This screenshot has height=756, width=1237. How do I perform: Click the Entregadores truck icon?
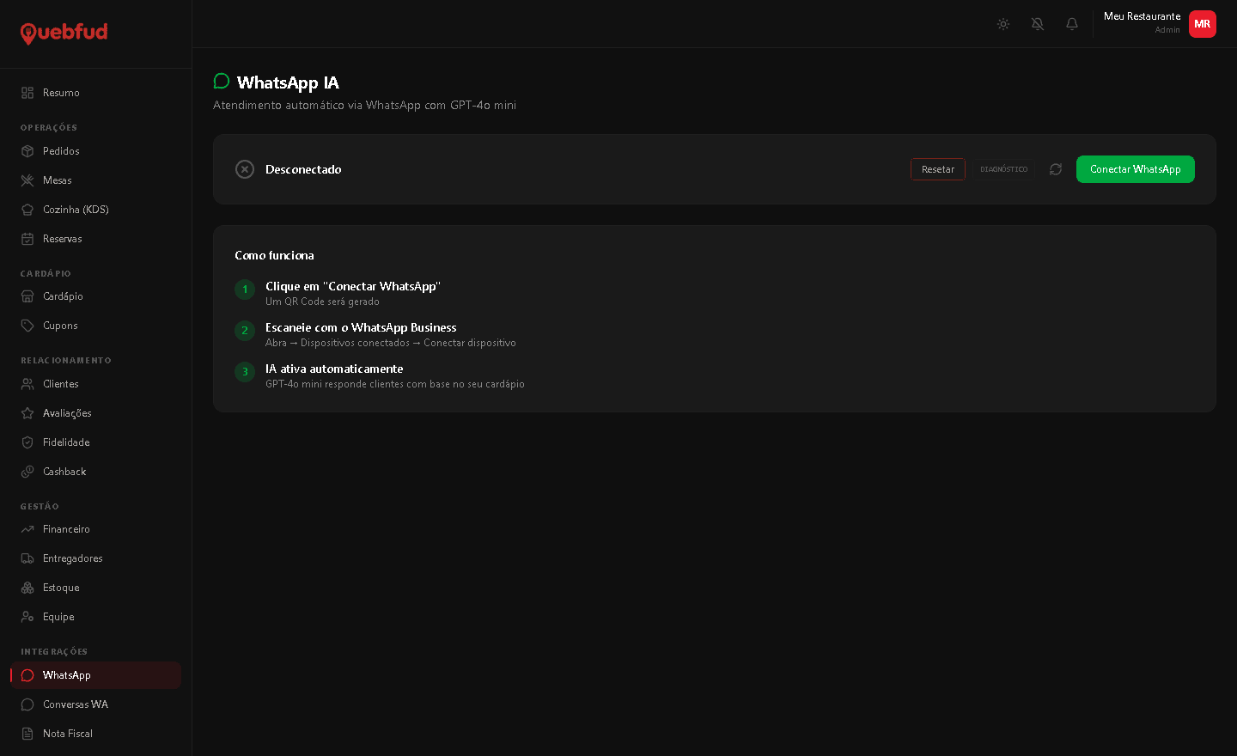click(x=27, y=558)
